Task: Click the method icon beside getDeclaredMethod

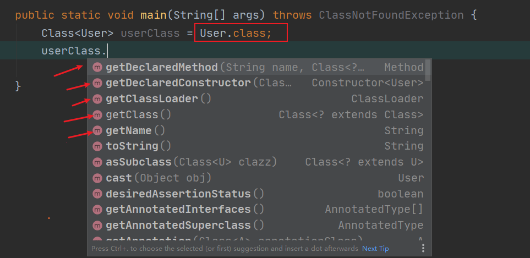Action: point(97,68)
